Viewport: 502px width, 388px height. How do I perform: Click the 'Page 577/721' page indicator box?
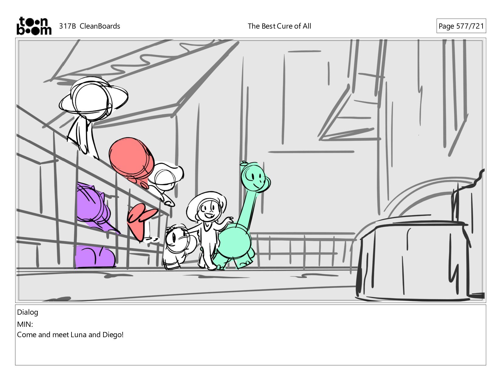[461, 26]
